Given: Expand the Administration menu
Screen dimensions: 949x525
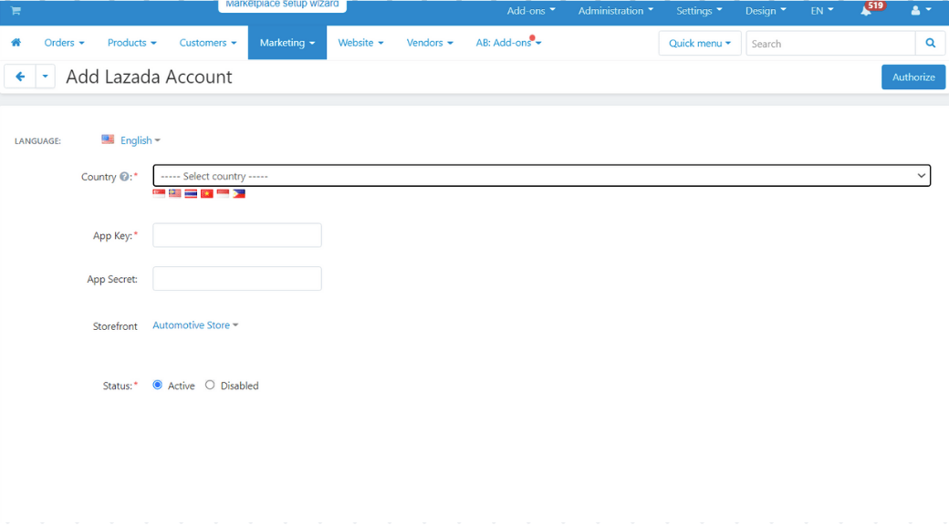Looking at the screenshot, I should pyautogui.click(x=616, y=10).
